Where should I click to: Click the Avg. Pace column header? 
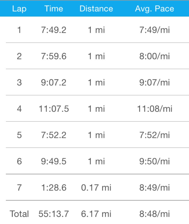(155, 9)
